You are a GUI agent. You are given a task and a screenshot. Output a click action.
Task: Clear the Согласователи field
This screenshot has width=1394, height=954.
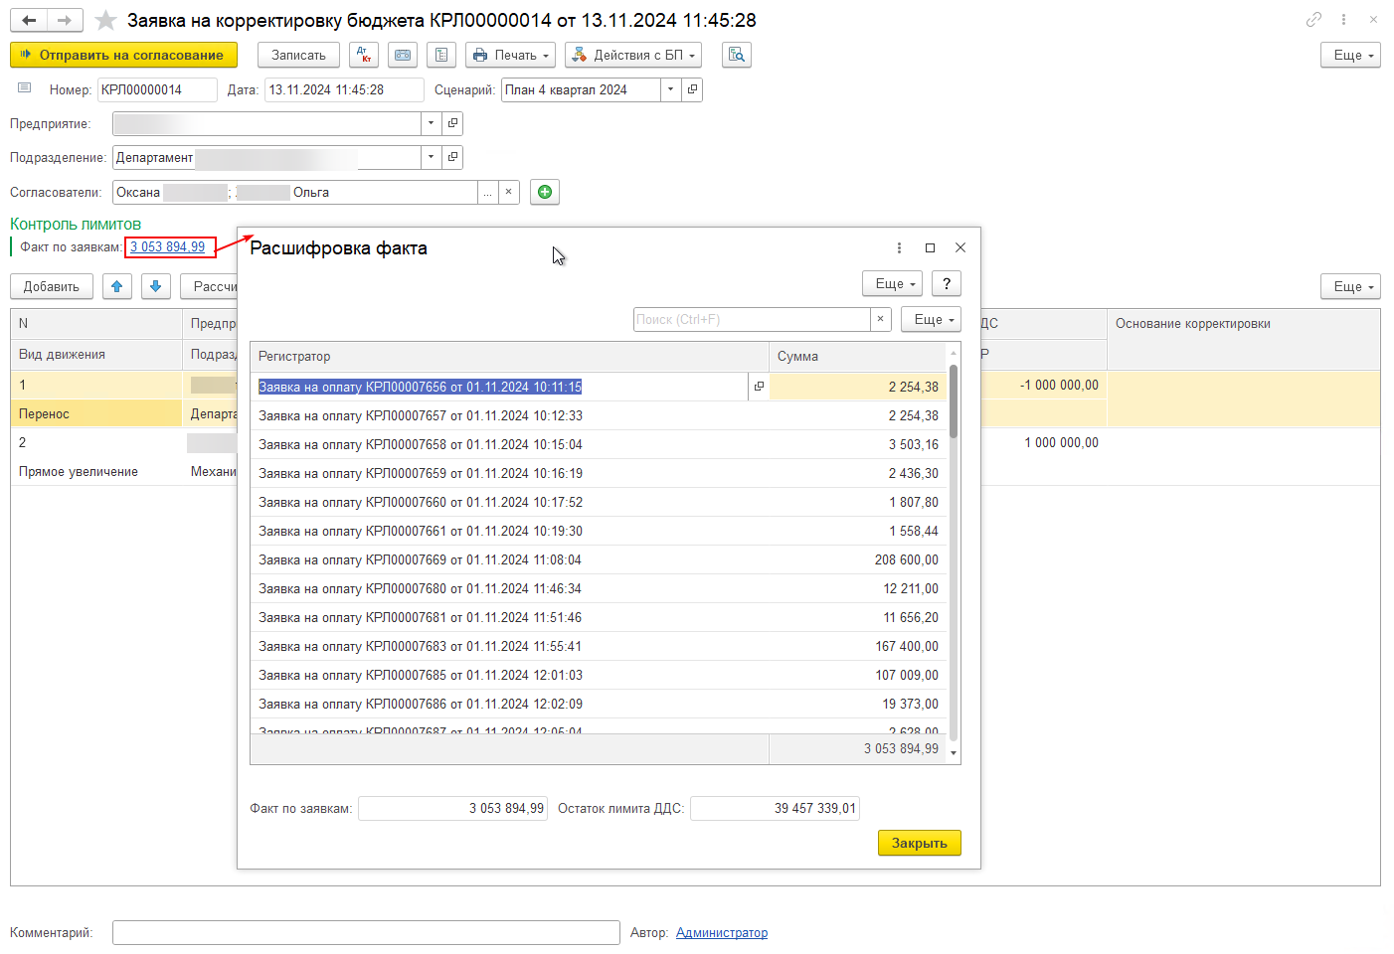point(509,192)
